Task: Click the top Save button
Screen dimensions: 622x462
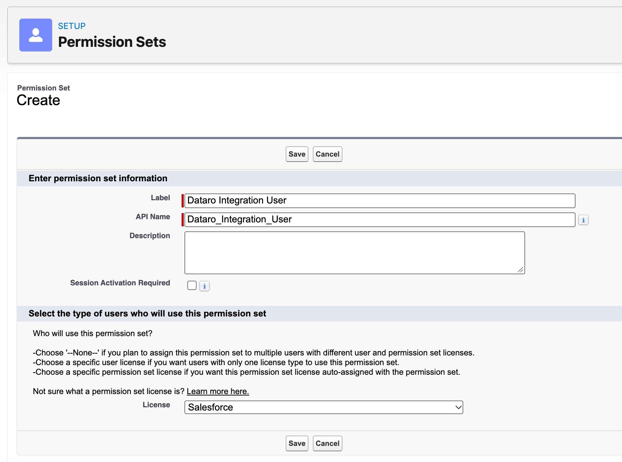Action: click(297, 154)
